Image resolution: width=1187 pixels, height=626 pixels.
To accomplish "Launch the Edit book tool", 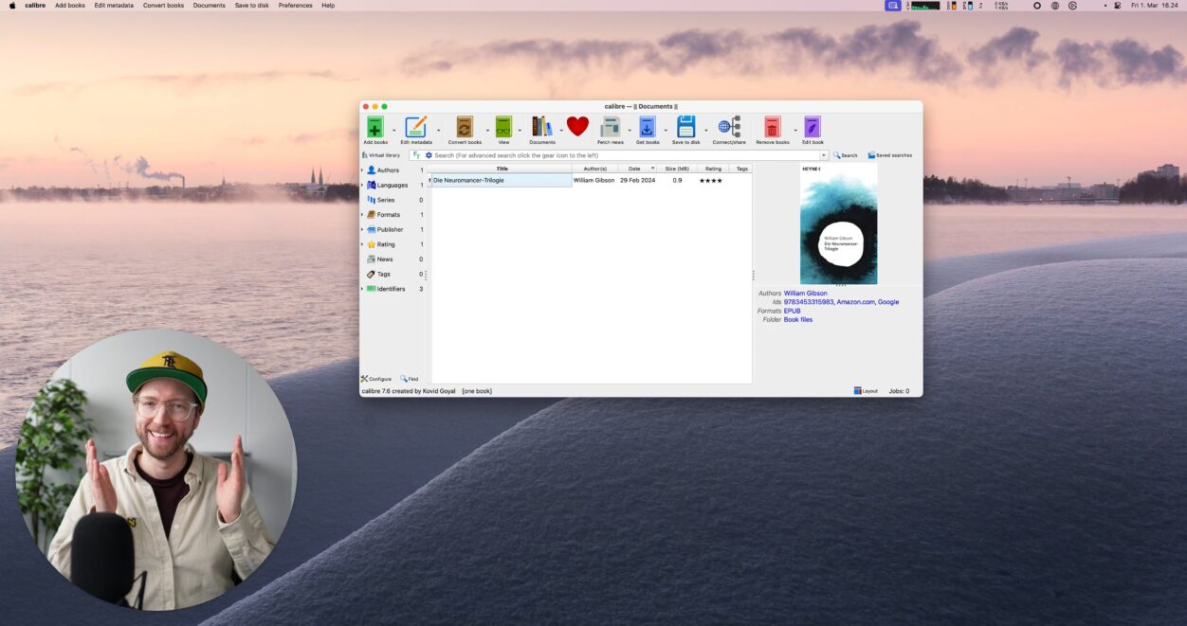I will point(813,128).
